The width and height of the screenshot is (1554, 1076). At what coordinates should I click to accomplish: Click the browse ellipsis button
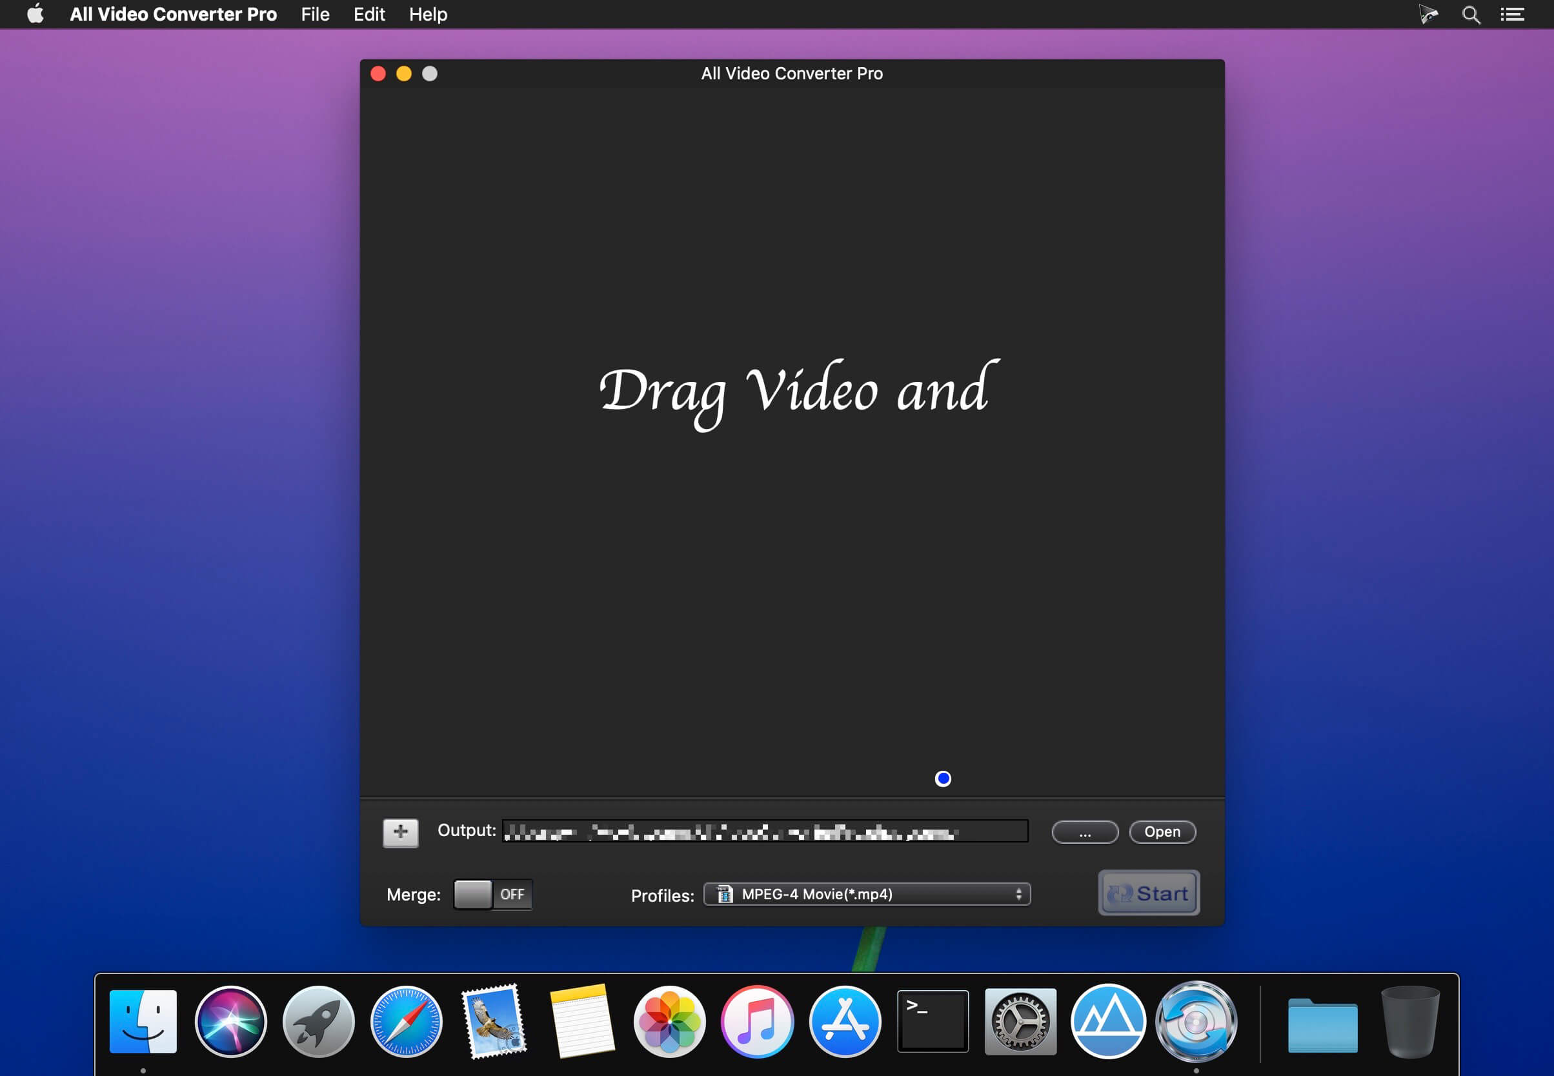click(x=1085, y=832)
